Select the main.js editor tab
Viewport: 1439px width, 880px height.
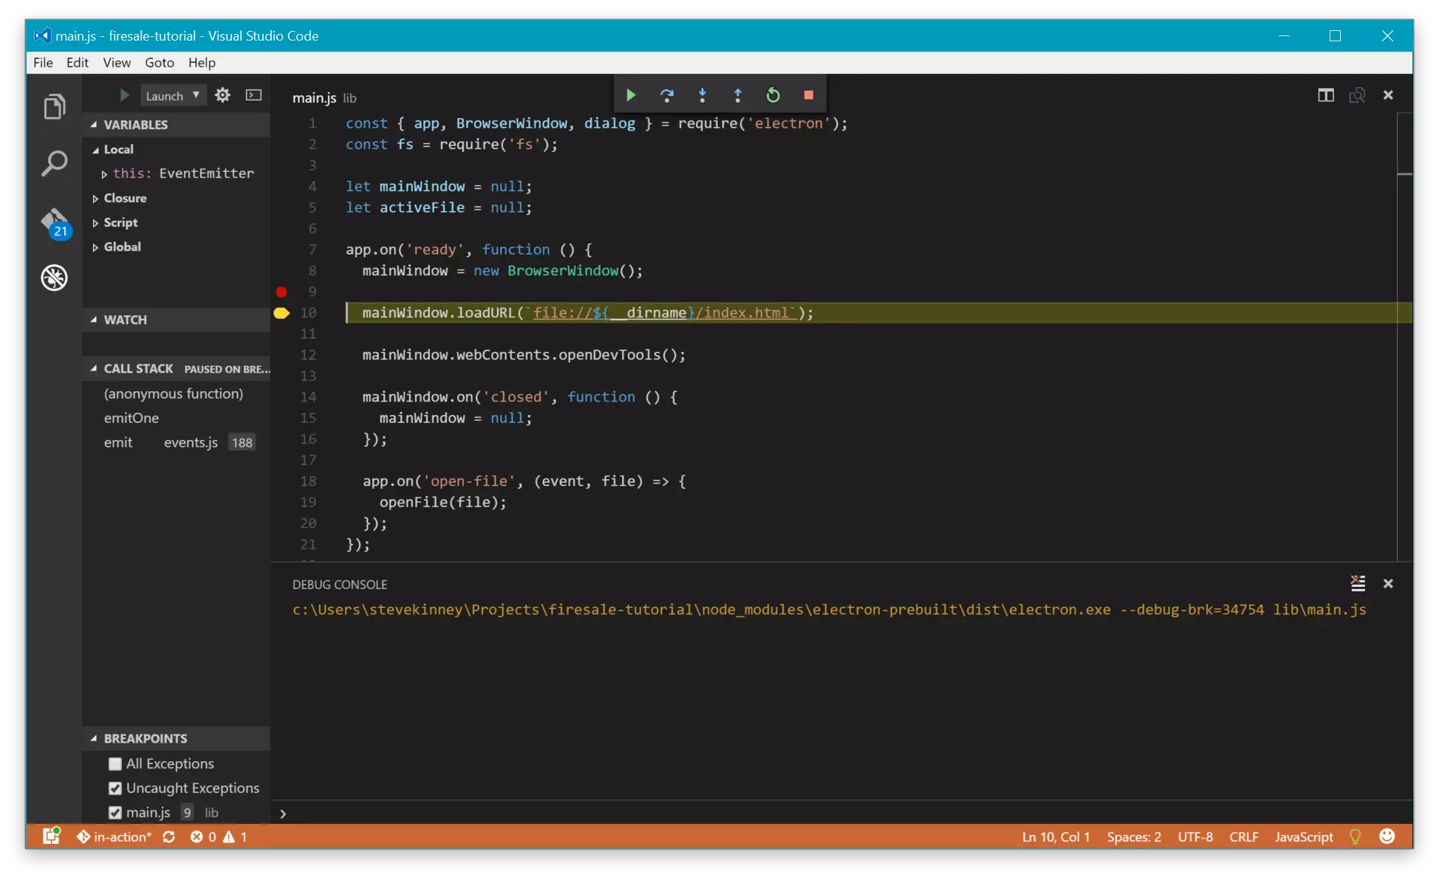(312, 97)
